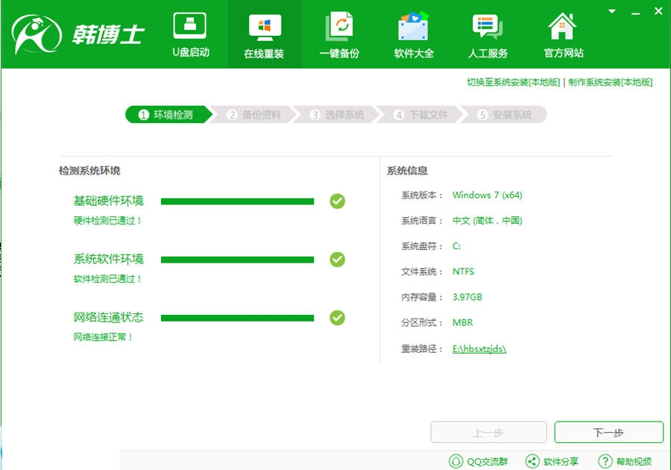This screenshot has height=470, width=671.
Task: Join the QQ交流群 group
Action: [x=456, y=461]
